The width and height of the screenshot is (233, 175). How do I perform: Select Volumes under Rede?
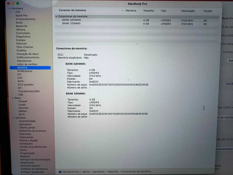pyautogui.click(x=23, y=108)
